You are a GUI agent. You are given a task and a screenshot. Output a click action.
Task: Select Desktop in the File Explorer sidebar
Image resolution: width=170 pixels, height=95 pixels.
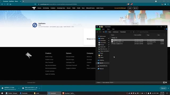click(102, 39)
